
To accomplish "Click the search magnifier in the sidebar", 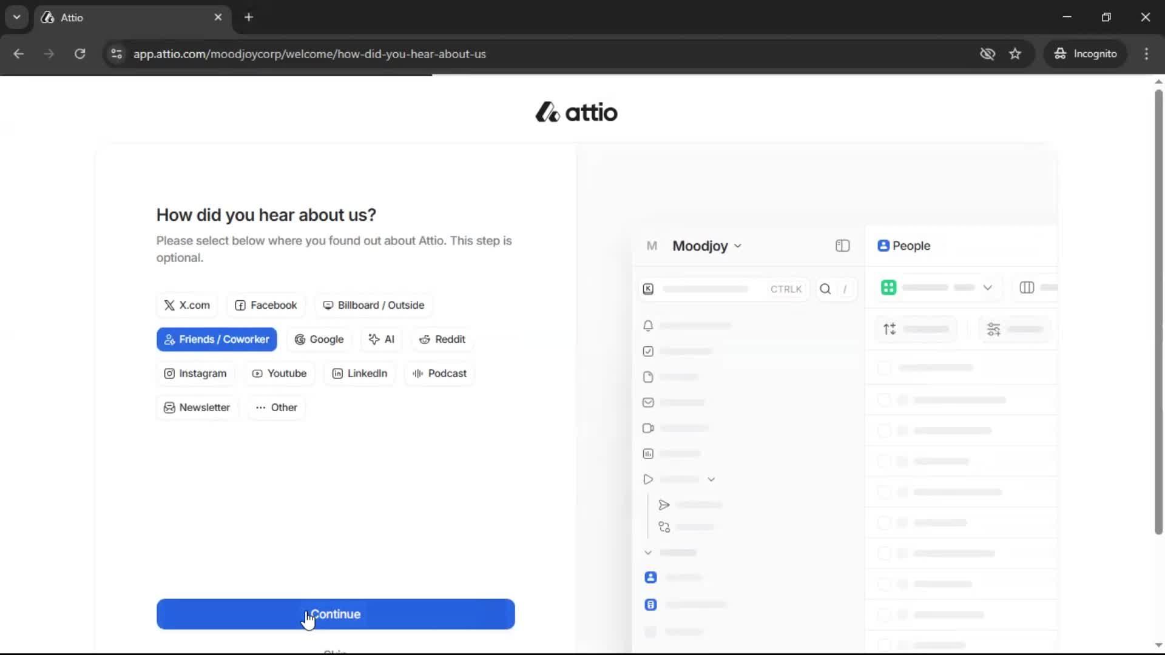I will 825,289.
